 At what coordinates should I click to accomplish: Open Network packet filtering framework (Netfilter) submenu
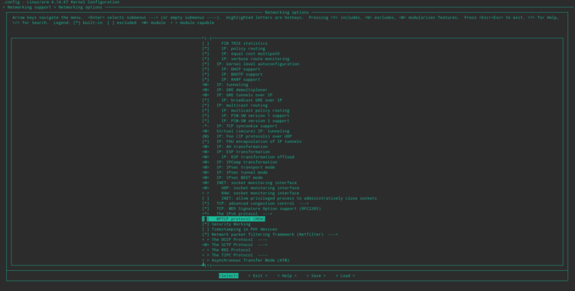click(270, 234)
